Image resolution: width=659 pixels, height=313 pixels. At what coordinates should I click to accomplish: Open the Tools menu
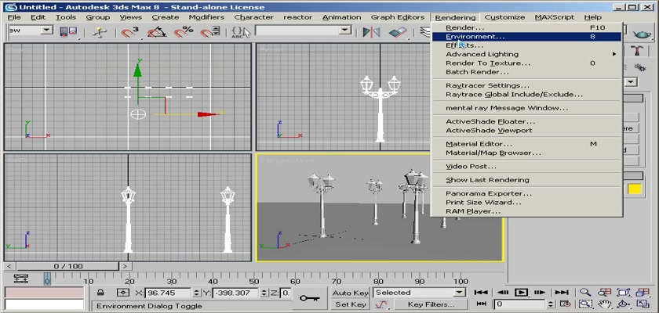[x=66, y=17]
